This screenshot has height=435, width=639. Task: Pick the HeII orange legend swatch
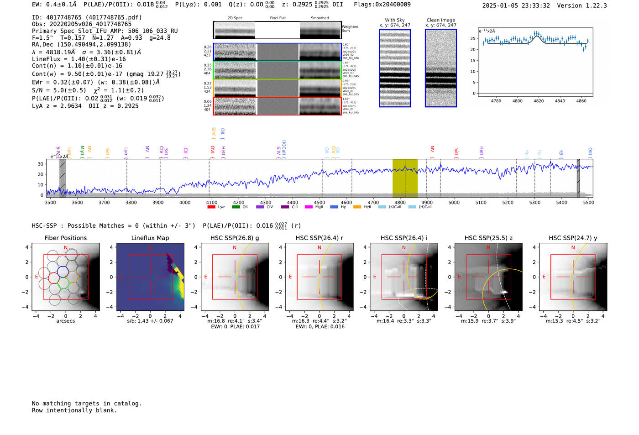[357, 207]
